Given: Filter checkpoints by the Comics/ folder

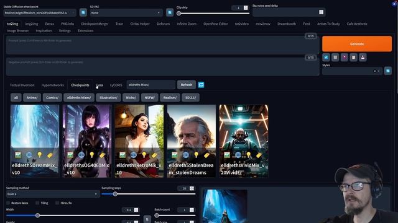Looking at the screenshot, I should (x=52, y=98).
